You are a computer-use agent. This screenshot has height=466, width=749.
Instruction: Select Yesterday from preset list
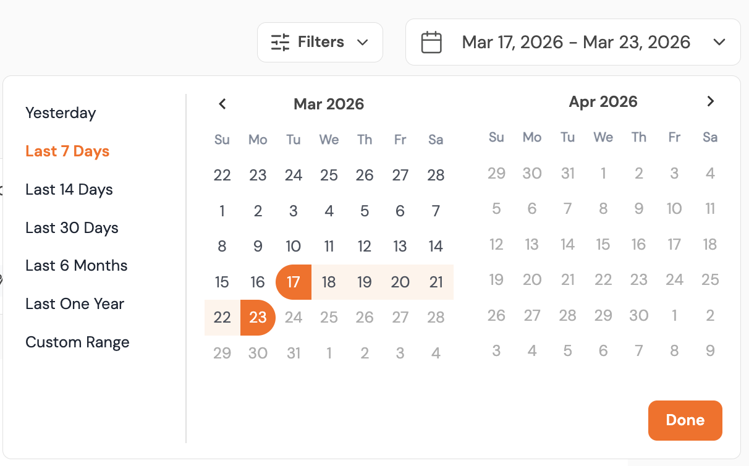pos(60,113)
